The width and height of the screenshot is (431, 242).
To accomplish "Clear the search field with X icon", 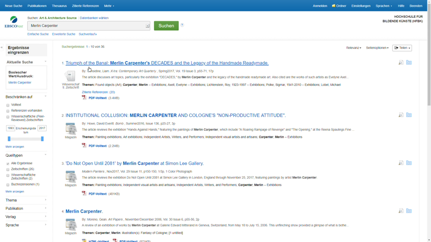I will point(147,26).
